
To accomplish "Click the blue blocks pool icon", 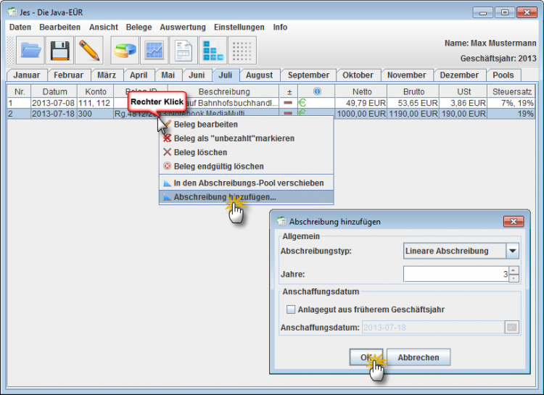I will click(213, 51).
